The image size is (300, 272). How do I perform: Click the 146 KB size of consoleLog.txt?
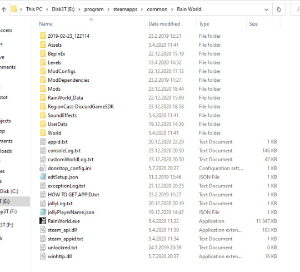[x=269, y=151]
